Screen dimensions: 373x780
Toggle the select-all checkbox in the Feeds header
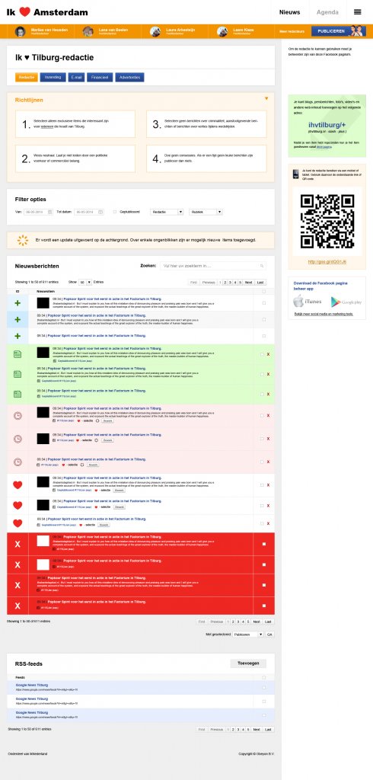click(263, 677)
